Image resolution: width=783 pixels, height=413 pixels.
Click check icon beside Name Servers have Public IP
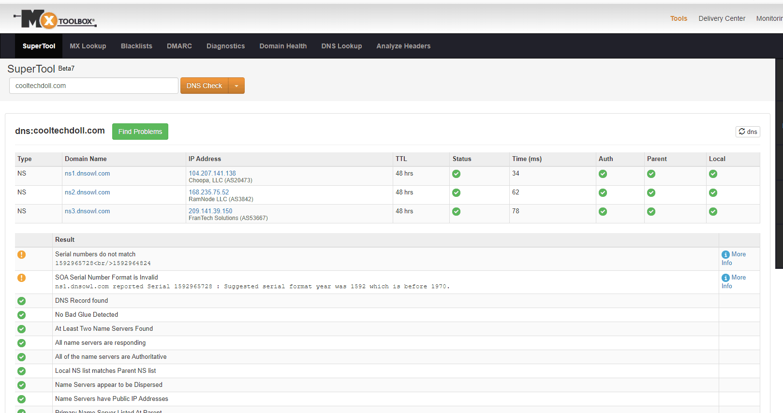(x=21, y=399)
